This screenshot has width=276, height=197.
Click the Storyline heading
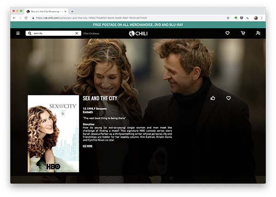tap(88, 124)
